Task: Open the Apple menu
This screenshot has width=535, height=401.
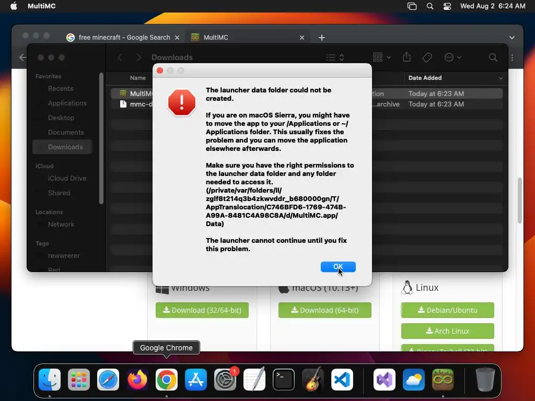Action: coord(14,6)
